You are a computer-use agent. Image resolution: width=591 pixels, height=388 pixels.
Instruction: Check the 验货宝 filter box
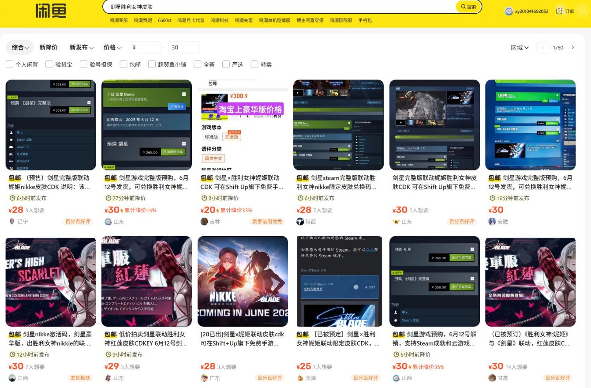[x=49, y=64]
